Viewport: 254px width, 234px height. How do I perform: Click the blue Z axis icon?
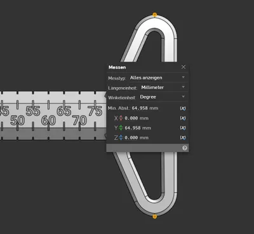121,137
